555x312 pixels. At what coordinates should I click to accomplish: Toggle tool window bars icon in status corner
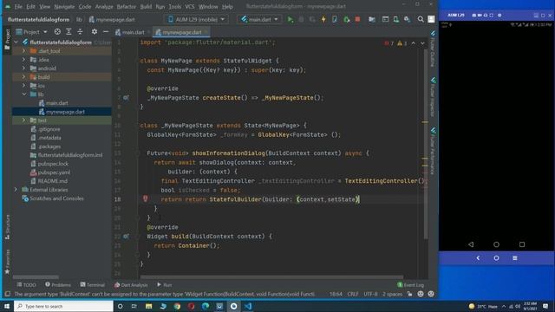(7, 294)
